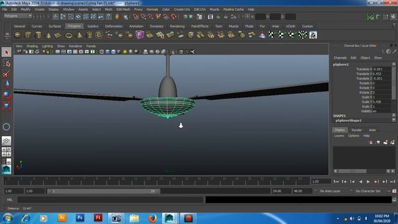
Task: Open the No Anim Layer dropdown
Action: click(x=330, y=191)
